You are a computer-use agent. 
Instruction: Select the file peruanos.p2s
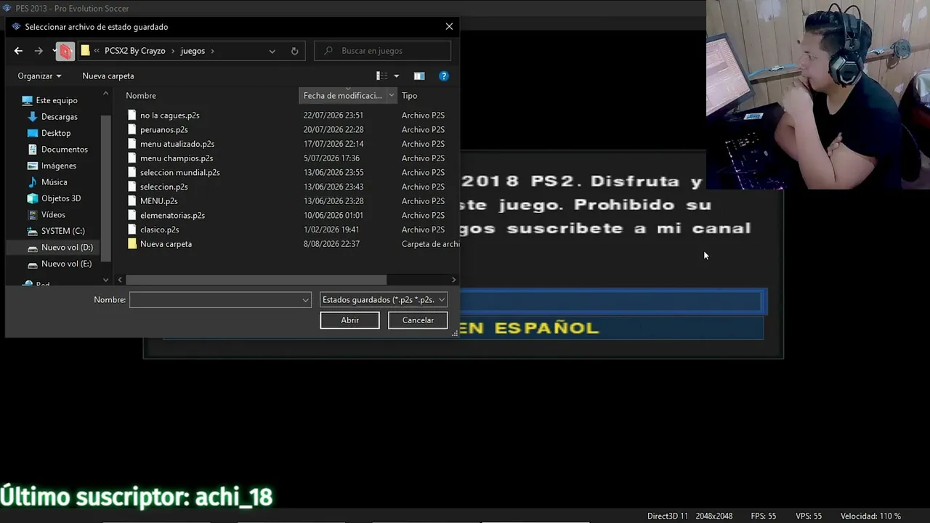(163, 129)
